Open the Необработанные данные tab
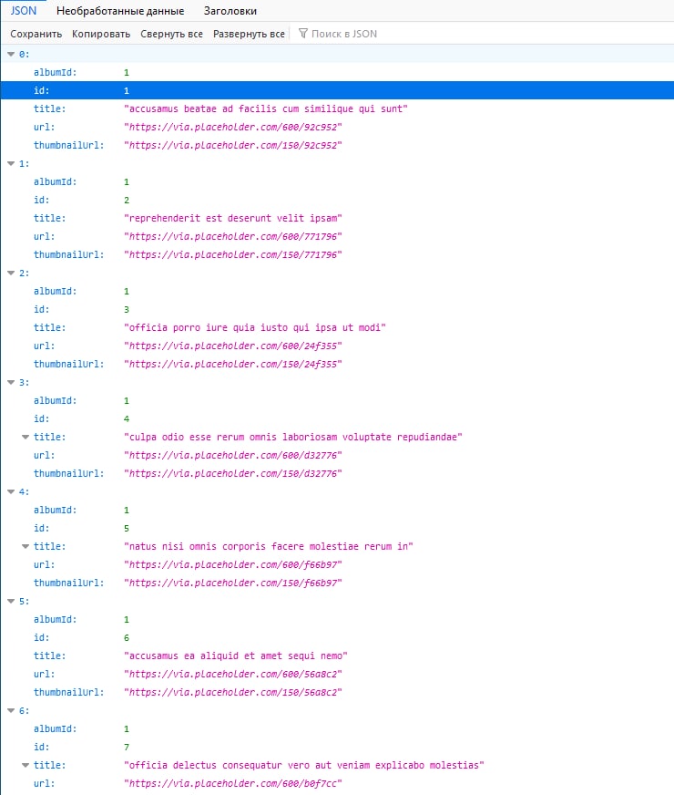Screen dimensions: 674x795 tap(120, 11)
